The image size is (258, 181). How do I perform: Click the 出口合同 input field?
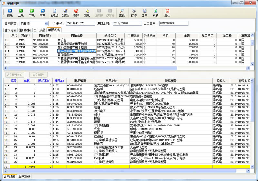[174, 23]
